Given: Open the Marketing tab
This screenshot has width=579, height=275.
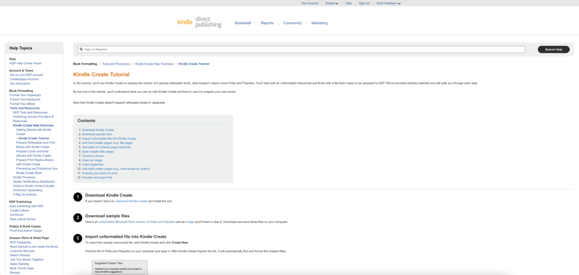Looking at the screenshot, I should click(x=319, y=23).
